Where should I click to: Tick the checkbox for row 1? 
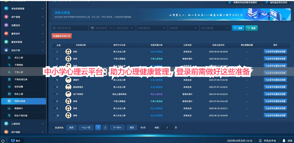click(54, 52)
